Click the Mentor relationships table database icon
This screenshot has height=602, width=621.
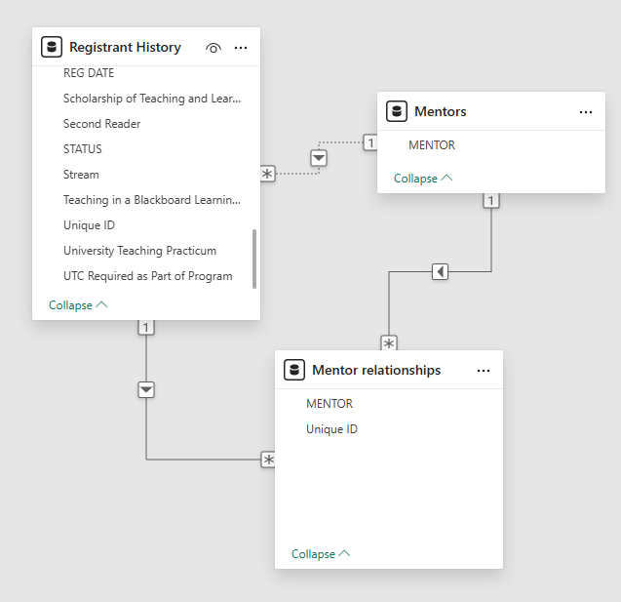tap(294, 370)
